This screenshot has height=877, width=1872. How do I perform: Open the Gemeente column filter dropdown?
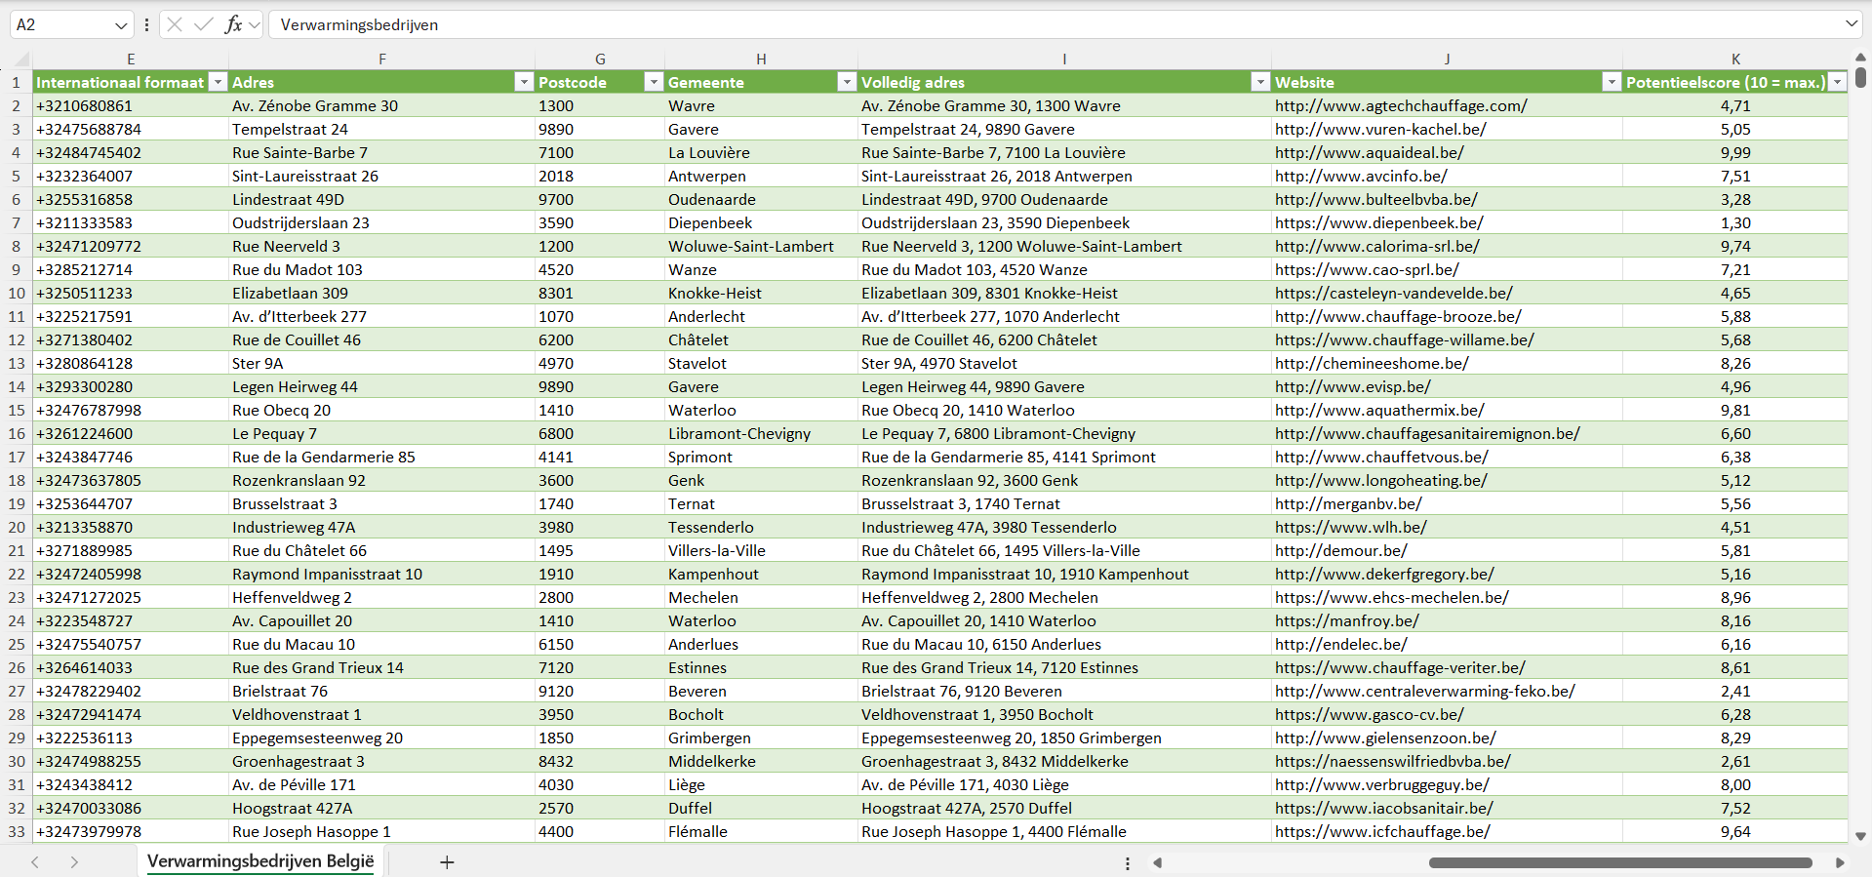847,82
